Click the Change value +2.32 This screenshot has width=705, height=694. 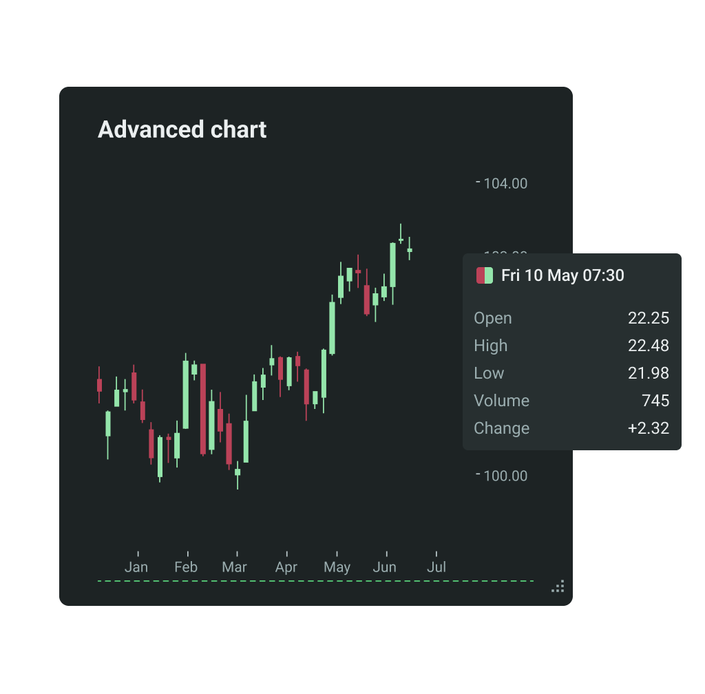649,428
